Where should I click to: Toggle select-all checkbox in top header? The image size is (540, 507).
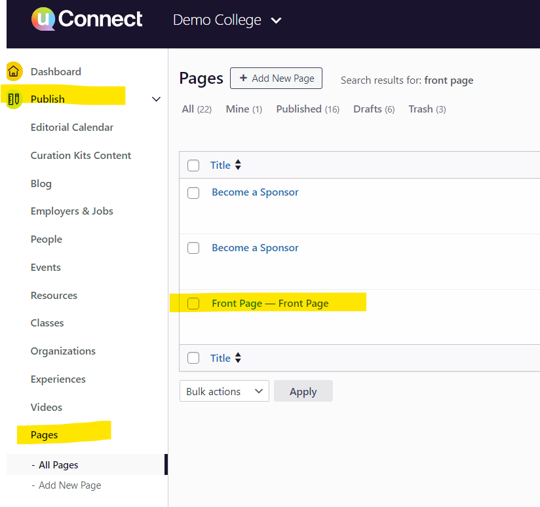(193, 166)
